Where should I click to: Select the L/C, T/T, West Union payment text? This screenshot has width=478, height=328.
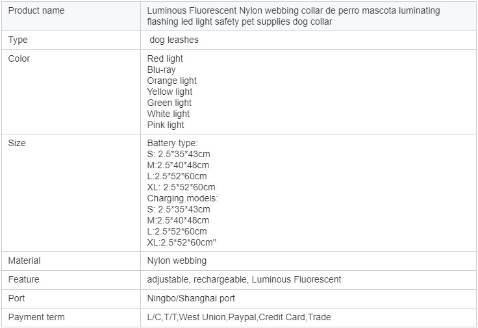tap(239, 317)
